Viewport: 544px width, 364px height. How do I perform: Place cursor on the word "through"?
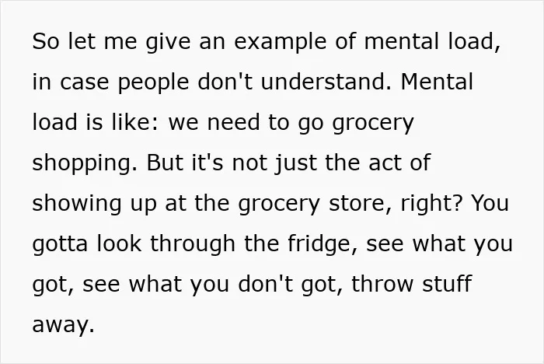click(193, 244)
